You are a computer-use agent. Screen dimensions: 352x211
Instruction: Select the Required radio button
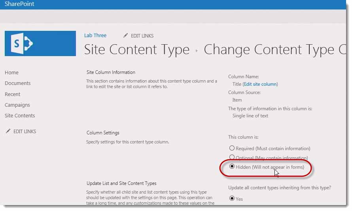232,148
